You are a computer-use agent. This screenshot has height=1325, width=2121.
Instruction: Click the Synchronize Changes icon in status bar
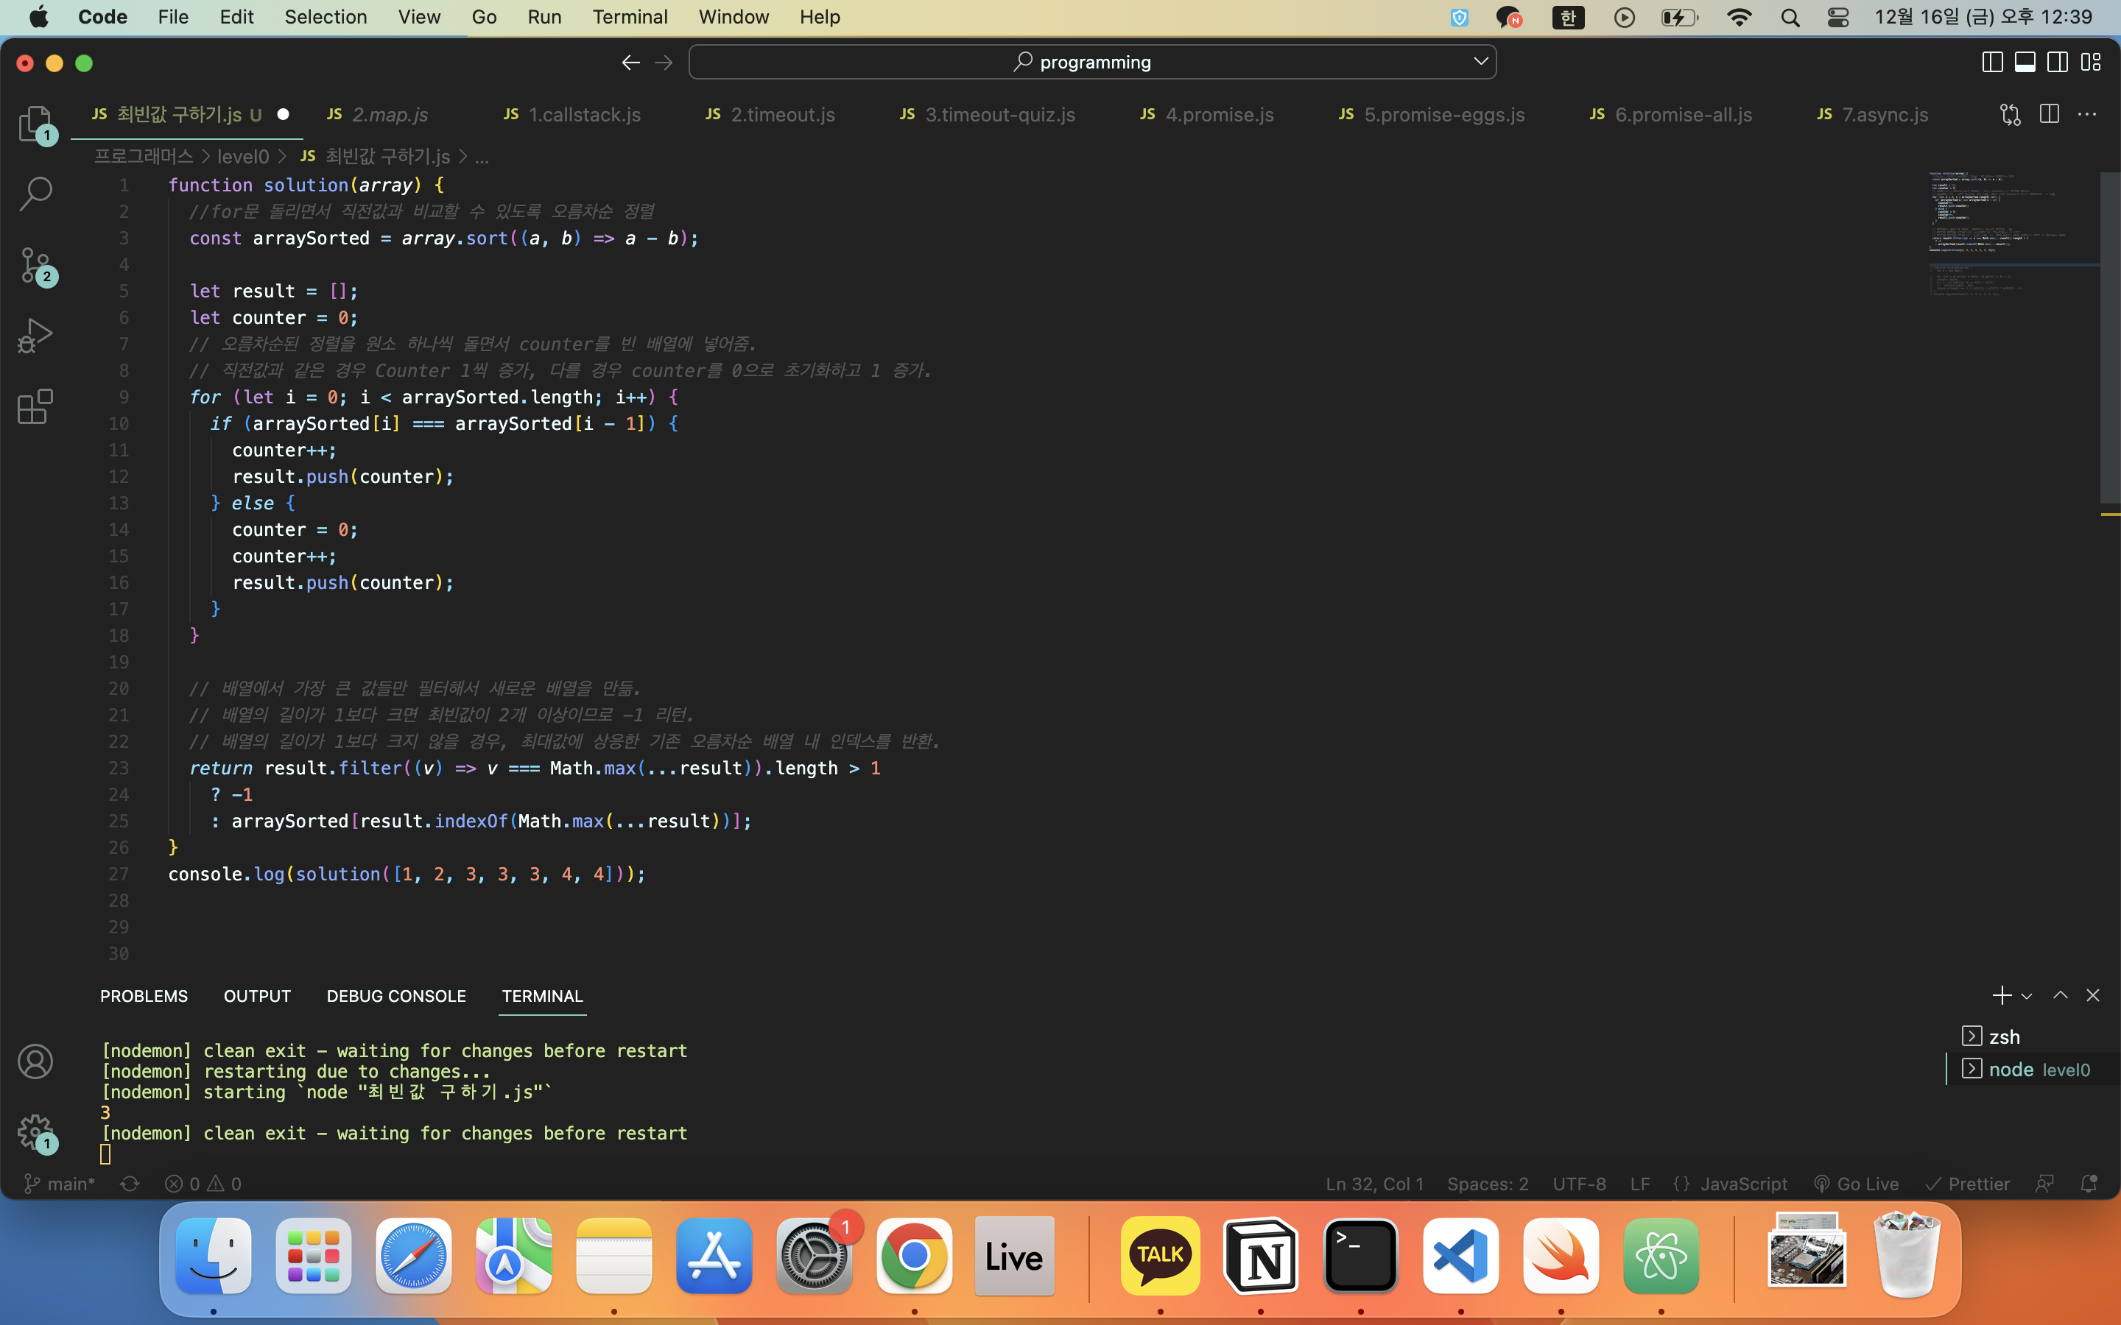[130, 1184]
